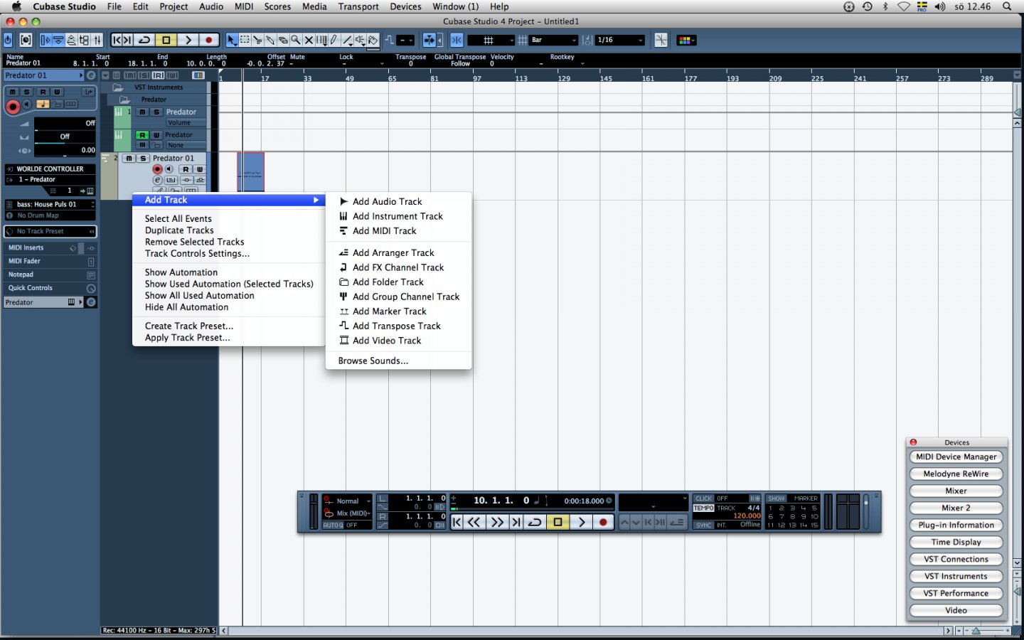Viewport: 1024px width, 640px height.
Task: Select the Object Selection arrow tool
Action: click(x=232, y=41)
